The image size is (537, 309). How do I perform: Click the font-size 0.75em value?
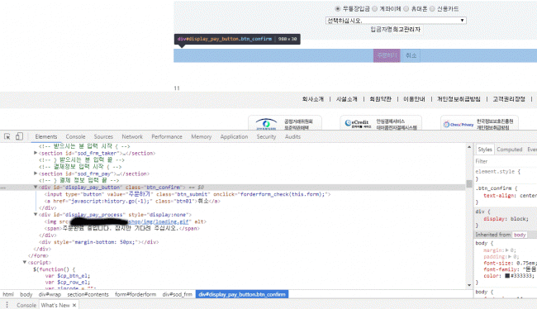pyautogui.click(x=525, y=263)
